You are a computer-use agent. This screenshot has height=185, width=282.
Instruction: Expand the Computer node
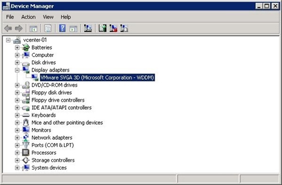tap(17, 55)
